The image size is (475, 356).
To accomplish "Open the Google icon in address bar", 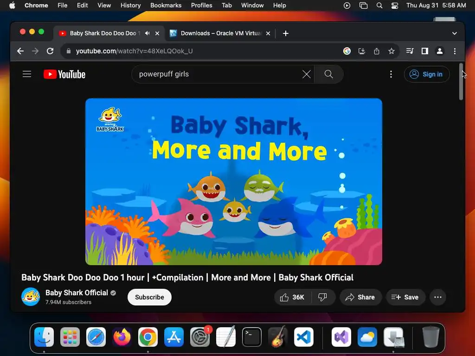I will (x=347, y=51).
